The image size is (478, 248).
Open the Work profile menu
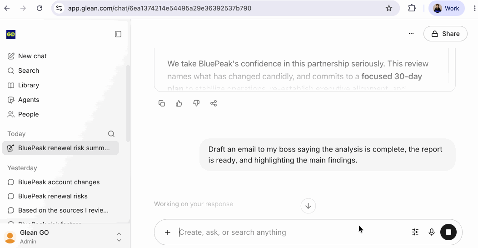tap(446, 8)
